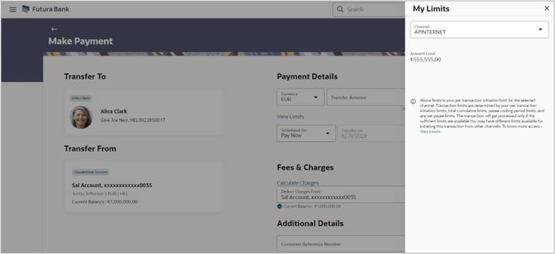Image resolution: width=555 pixels, height=254 pixels.
Task: Click the search magnifier icon
Action: 340,10
